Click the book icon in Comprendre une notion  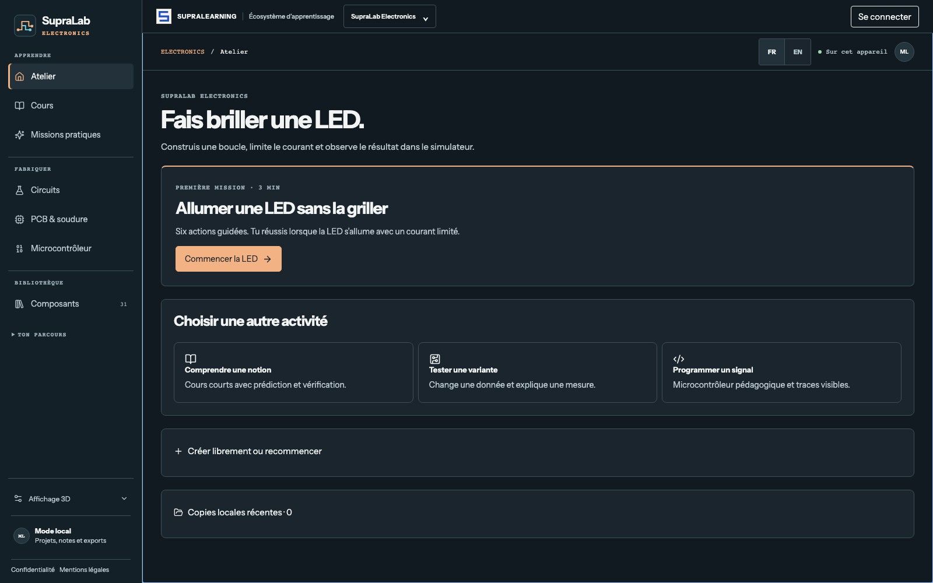pos(191,359)
